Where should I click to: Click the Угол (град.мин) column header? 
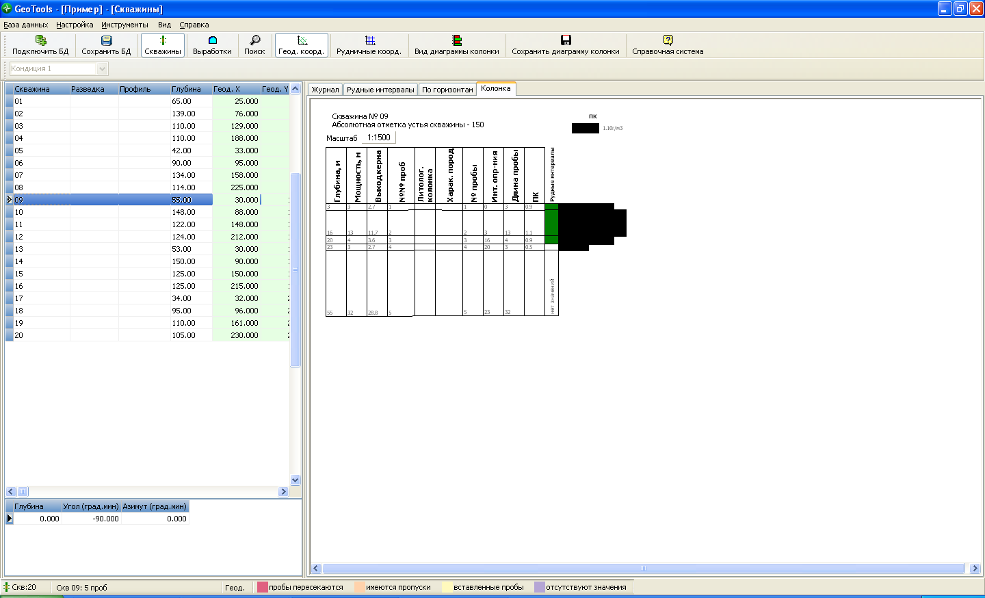91,506
